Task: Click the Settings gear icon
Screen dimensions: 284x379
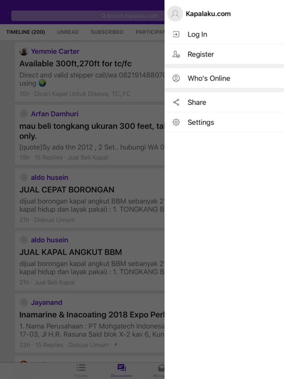Action: point(176,122)
